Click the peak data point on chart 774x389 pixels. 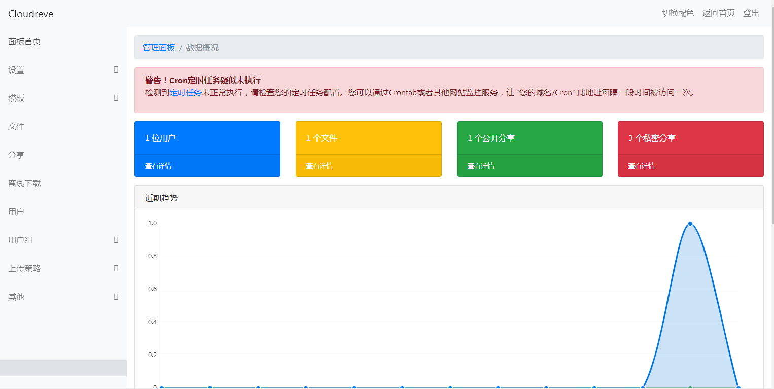click(x=690, y=224)
